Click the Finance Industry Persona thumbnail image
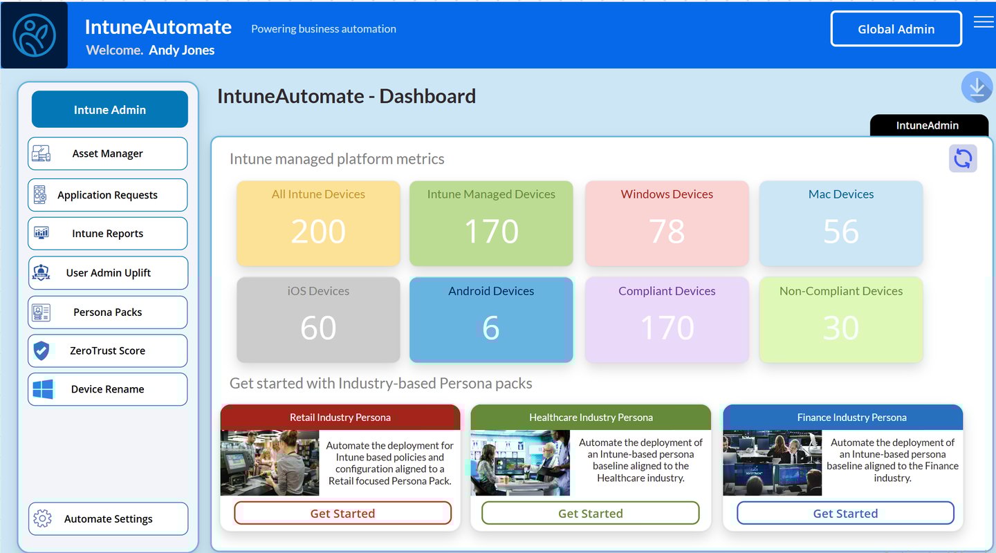Image resolution: width=996 pixels, height=553 pixels. tap(773, 463)
